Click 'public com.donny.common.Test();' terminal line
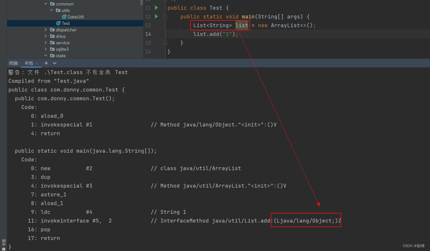 (65, 98)
